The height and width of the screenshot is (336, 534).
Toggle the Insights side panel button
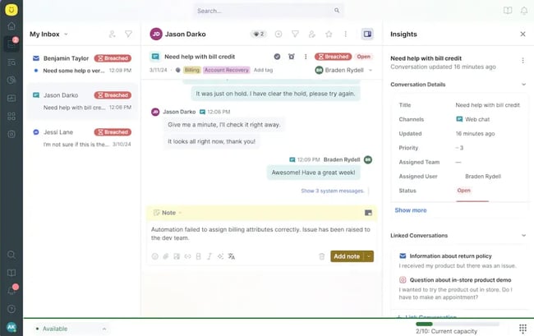tap(367, 35)
